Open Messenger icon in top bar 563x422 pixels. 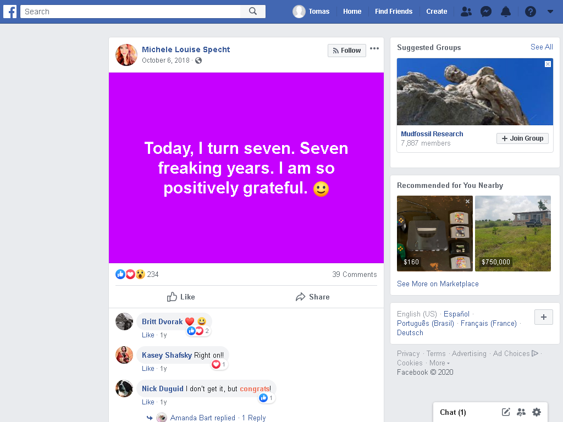pyautogui.click(x=486, y=12)
